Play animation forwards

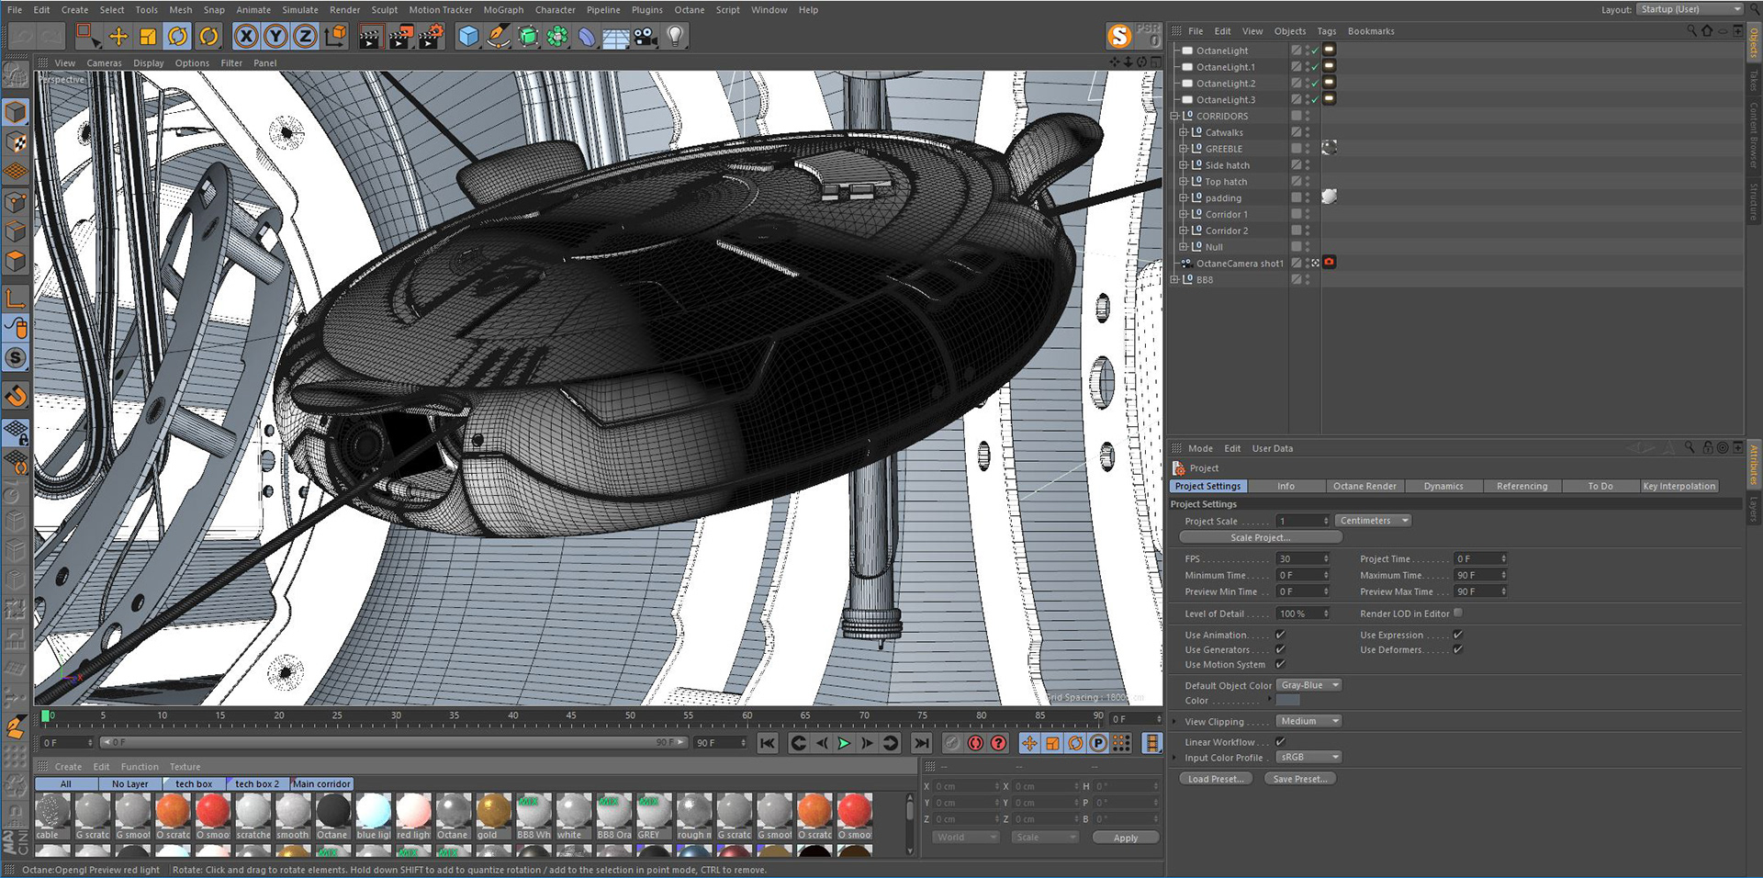click(844, 743)
